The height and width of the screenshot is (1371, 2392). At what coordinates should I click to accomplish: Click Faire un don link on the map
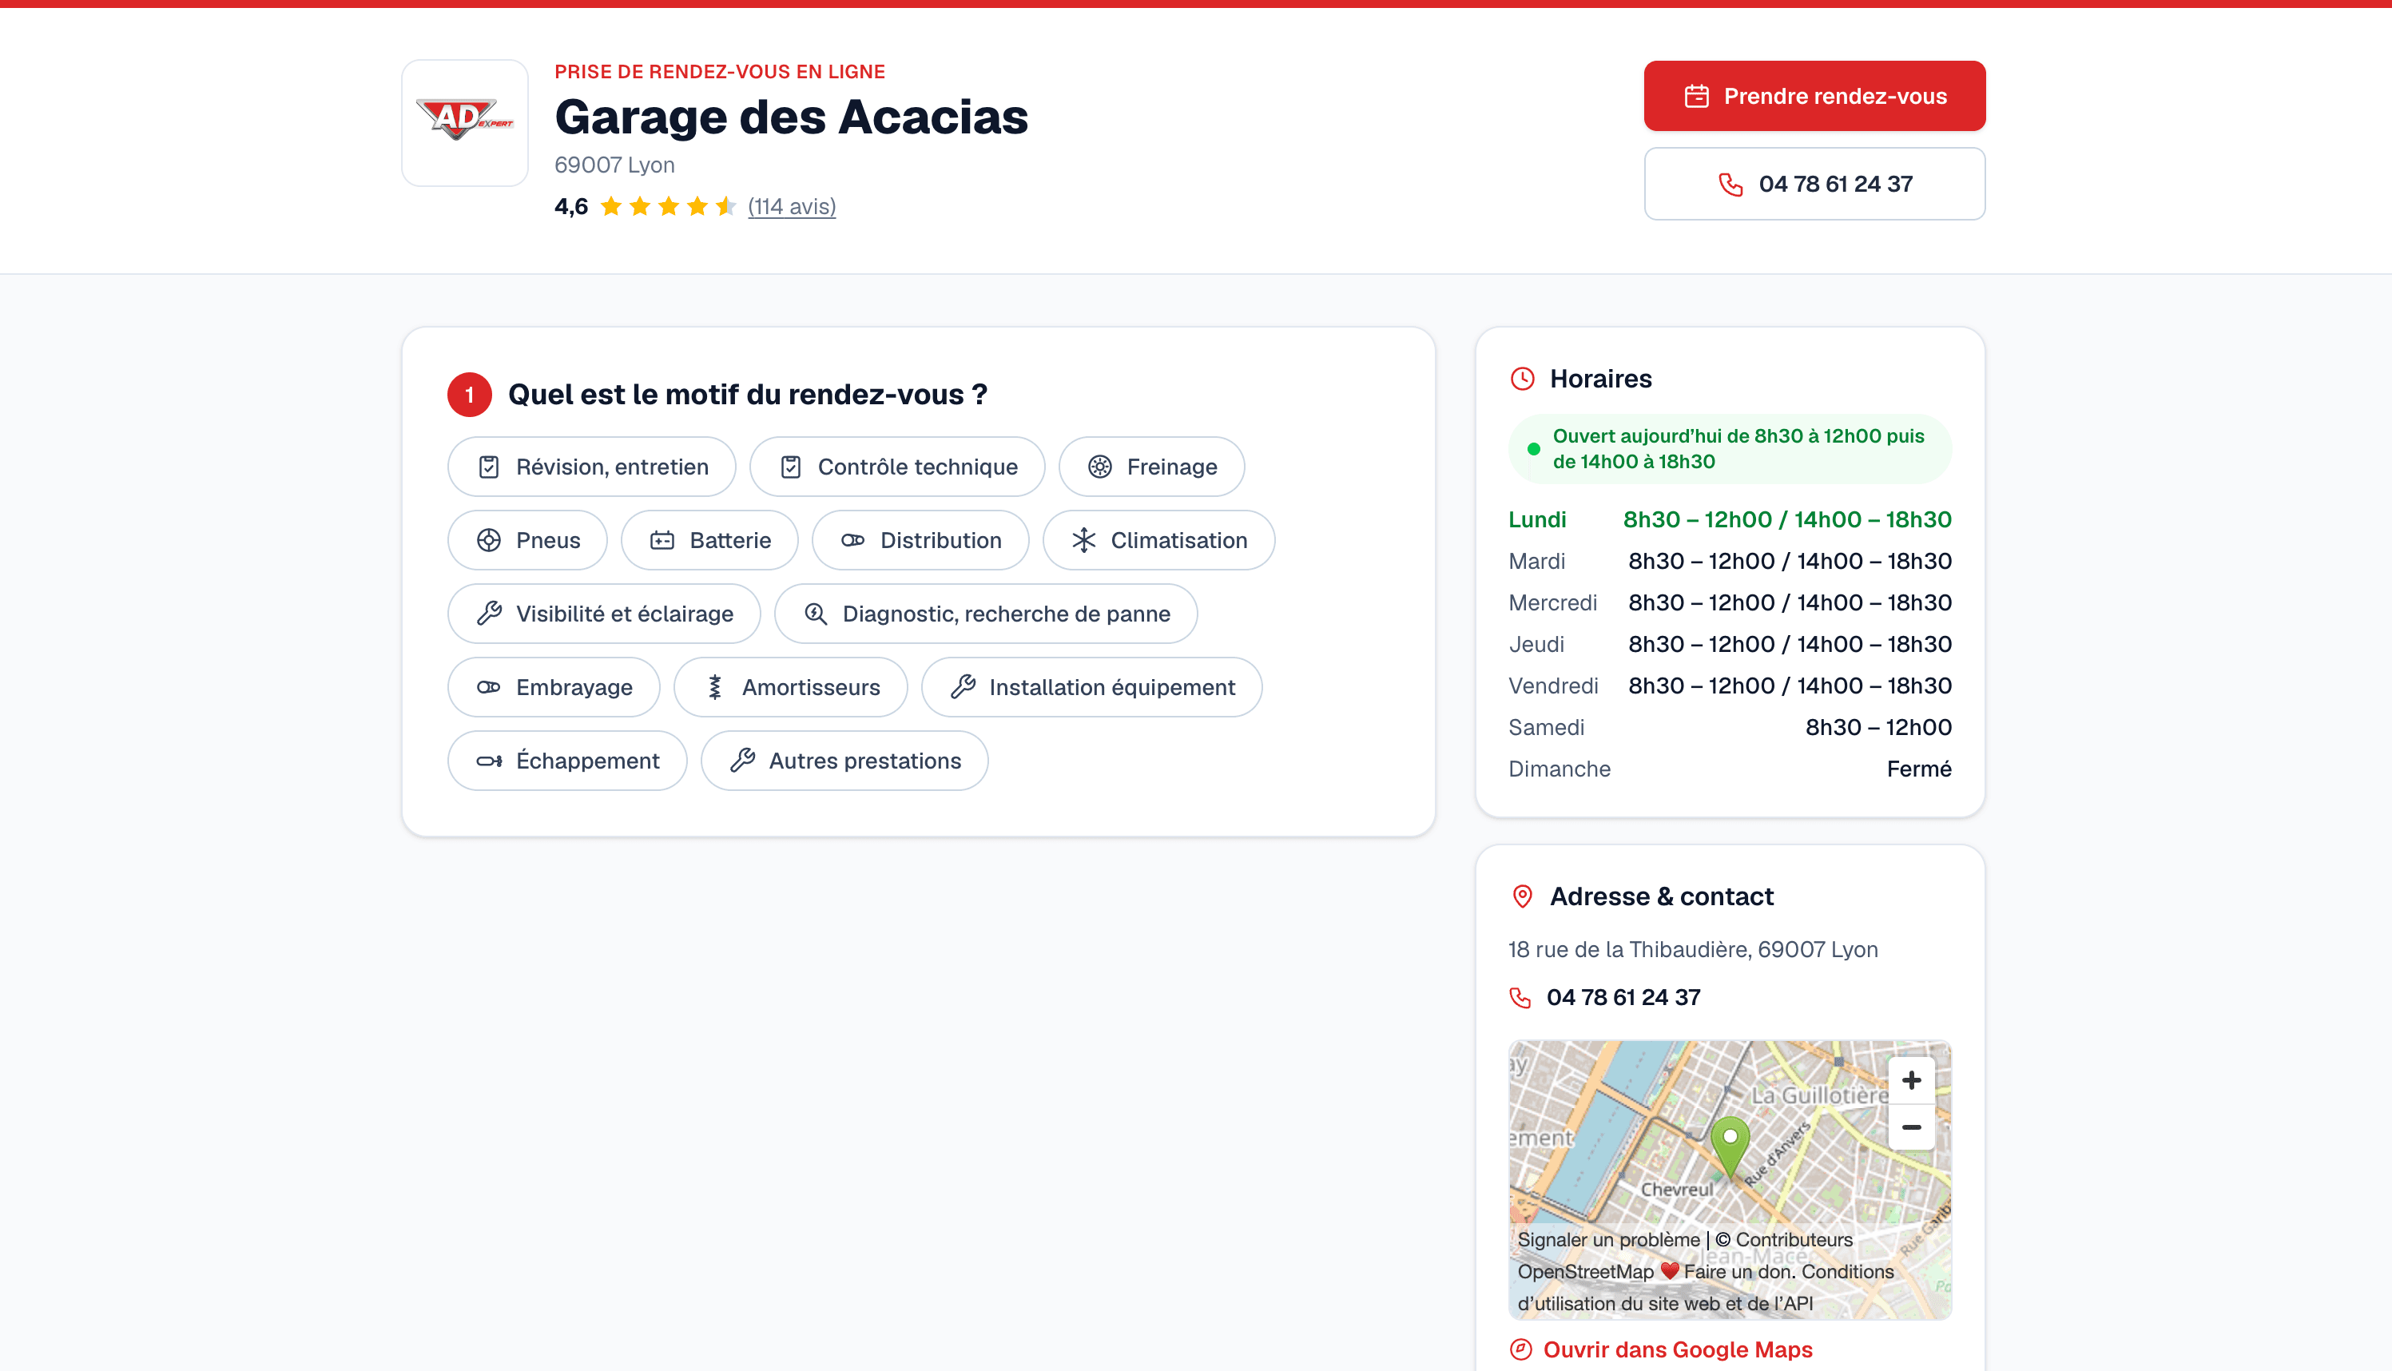pos(1738,1272)
